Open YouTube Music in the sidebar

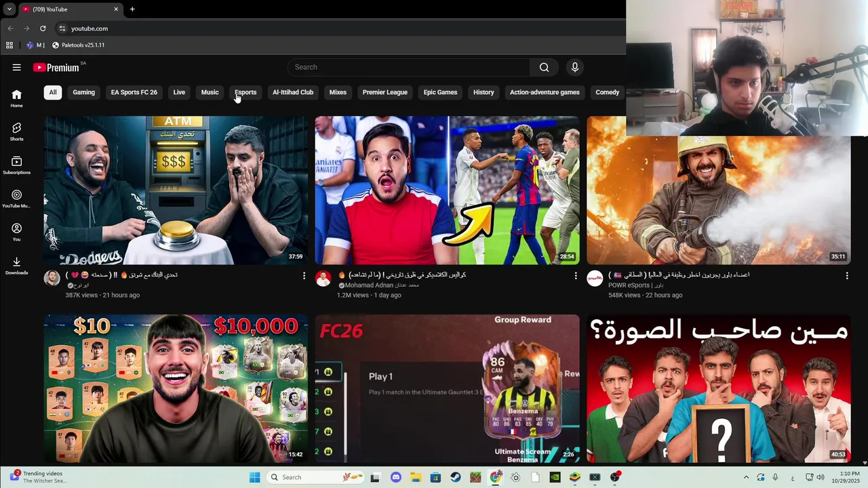click(x=16, y=199)
